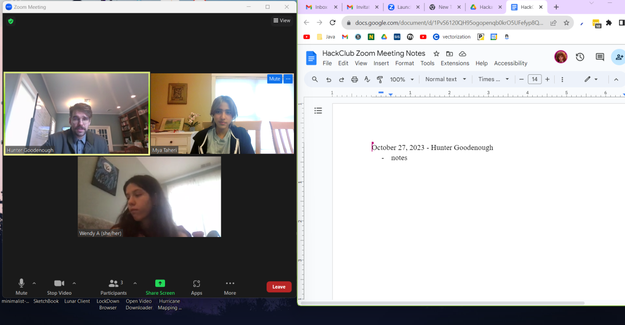Image resolution: width=625 pixels, height=325 pixels.
Task: Click the font size 14 field
Action: coord(535,79)
